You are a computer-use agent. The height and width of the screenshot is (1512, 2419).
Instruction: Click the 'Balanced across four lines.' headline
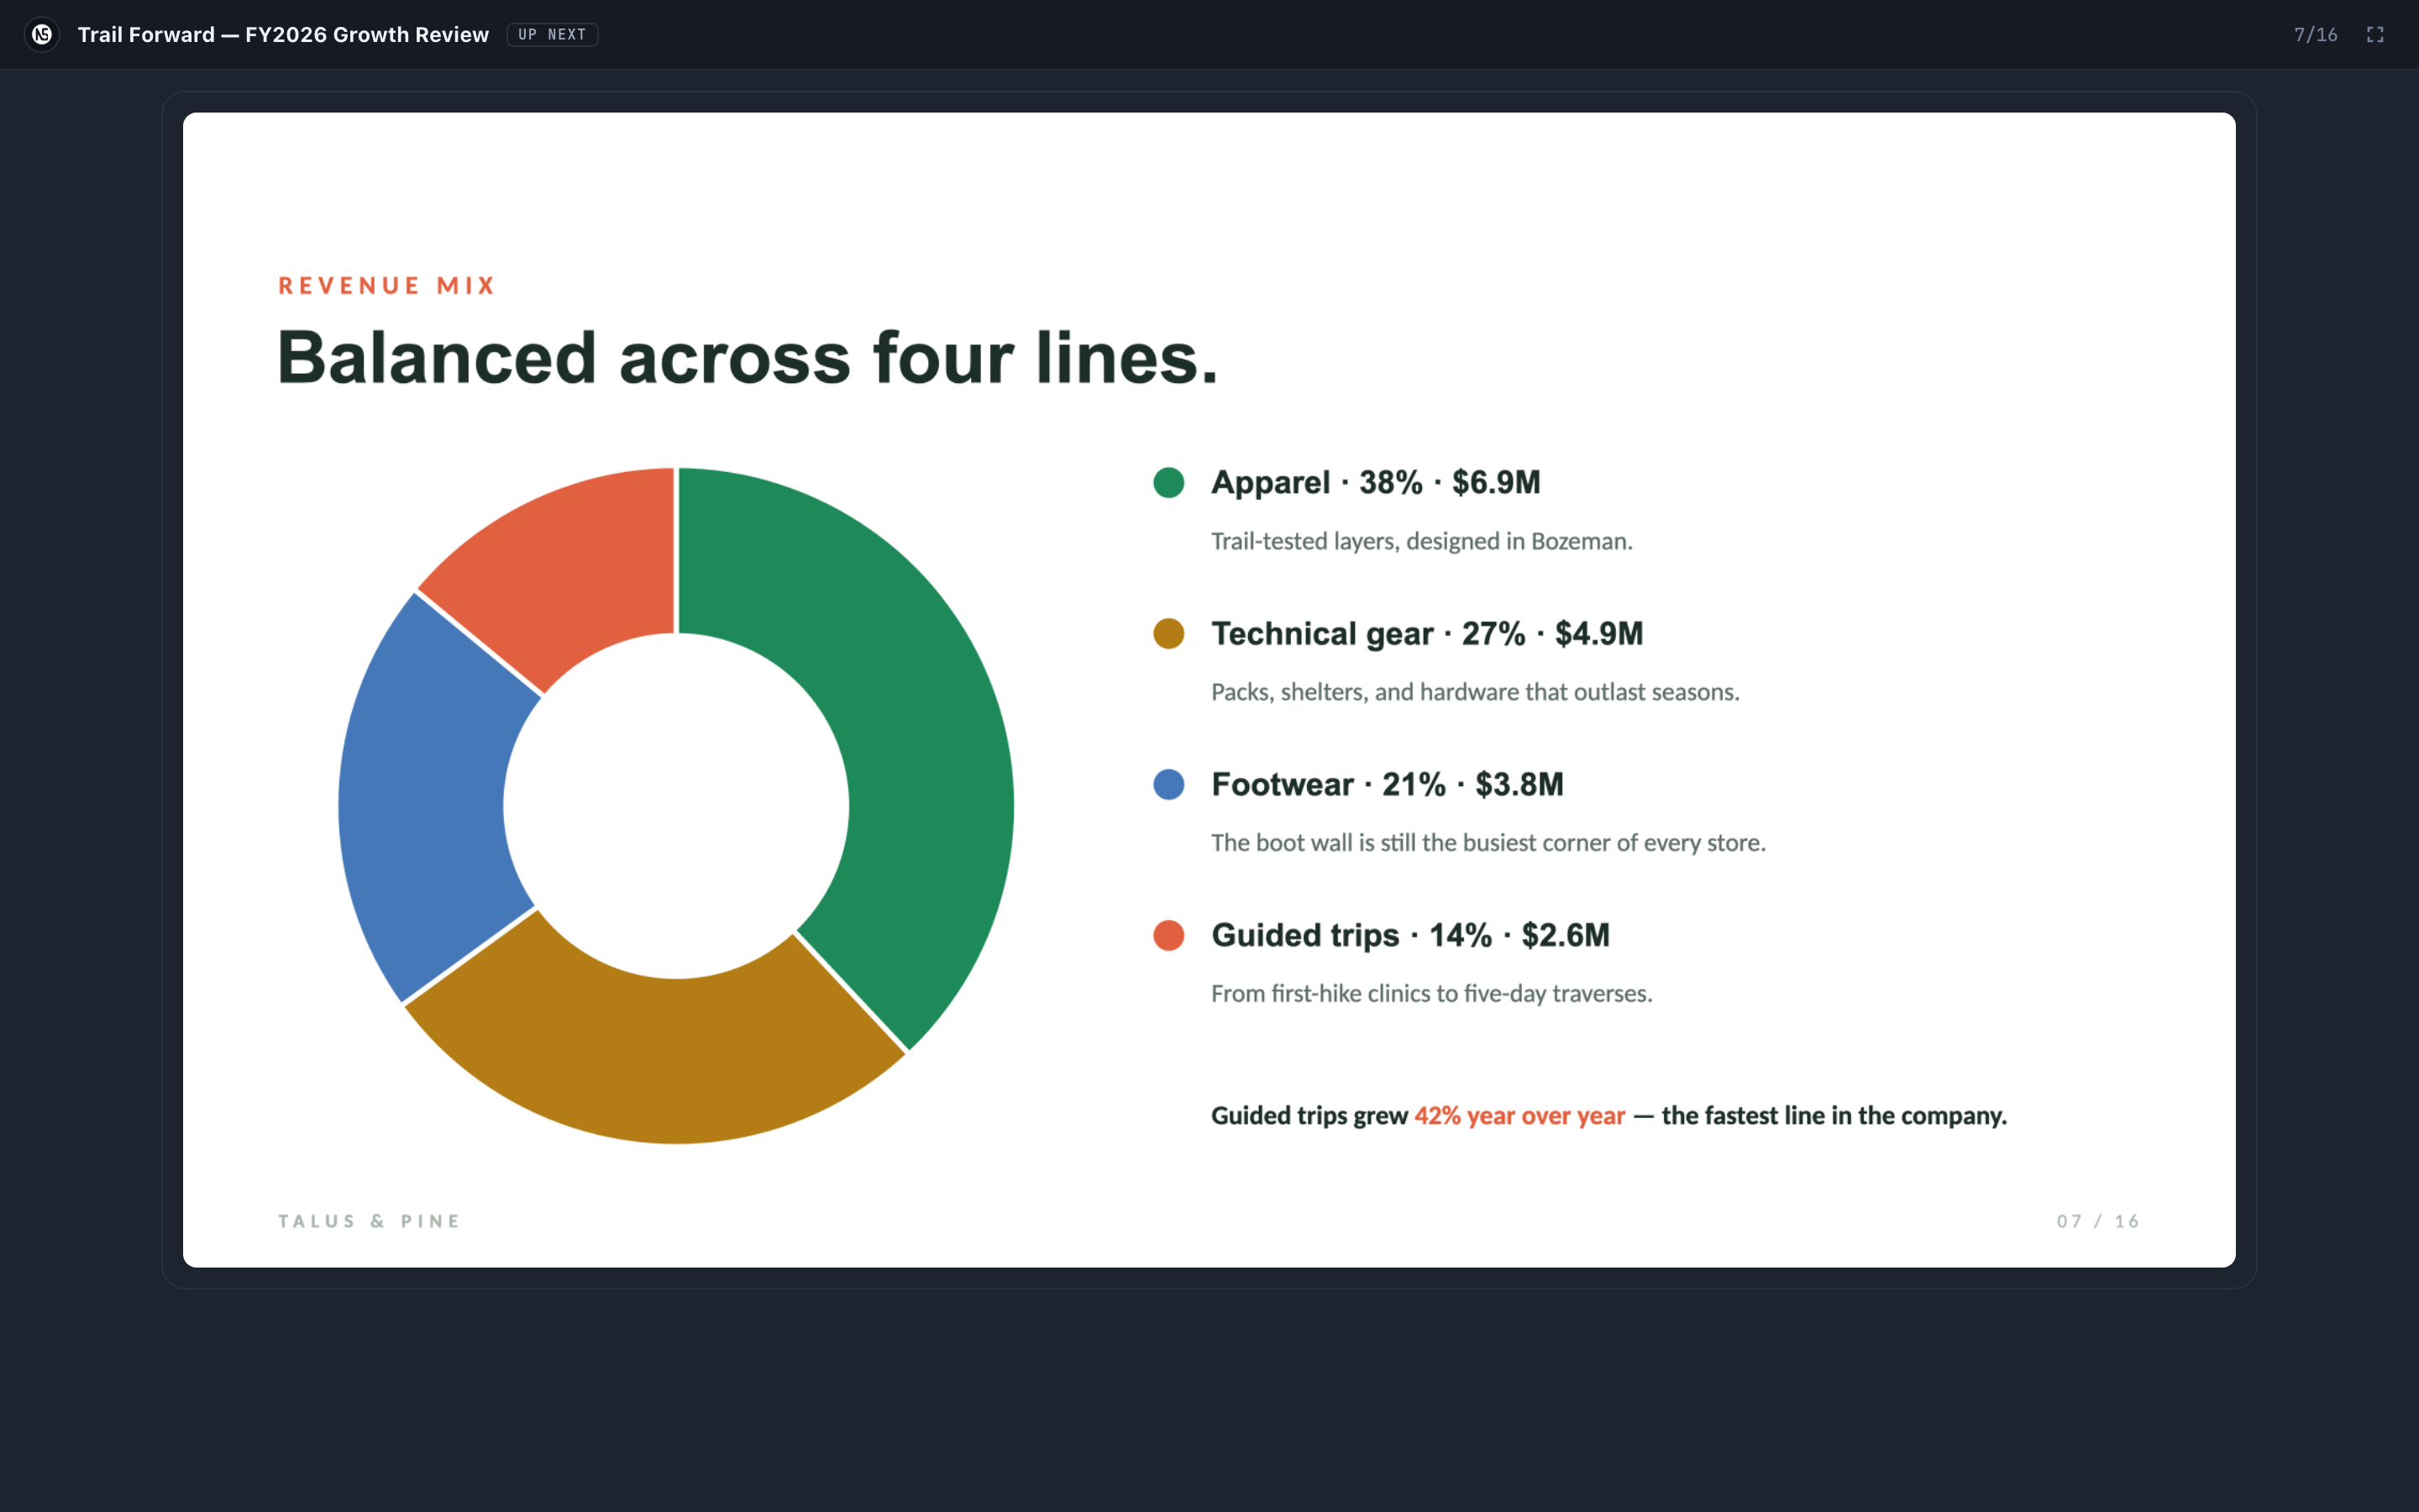(748, 358)
